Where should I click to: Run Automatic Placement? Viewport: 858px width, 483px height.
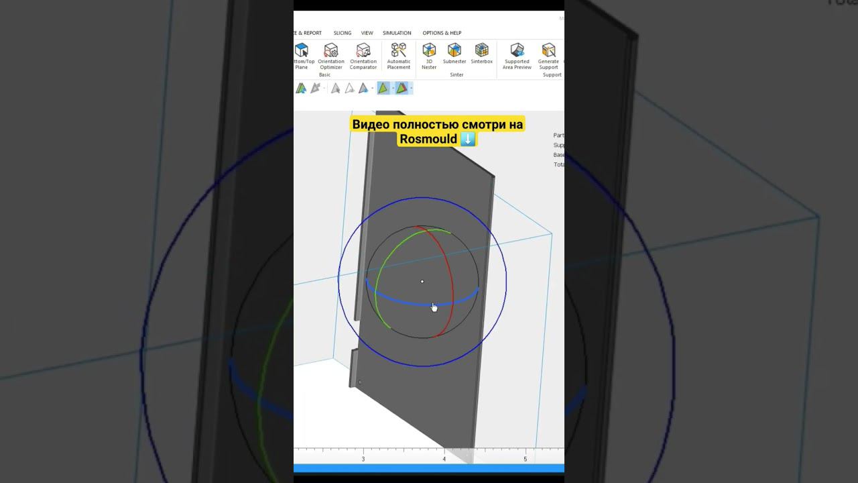399,56
